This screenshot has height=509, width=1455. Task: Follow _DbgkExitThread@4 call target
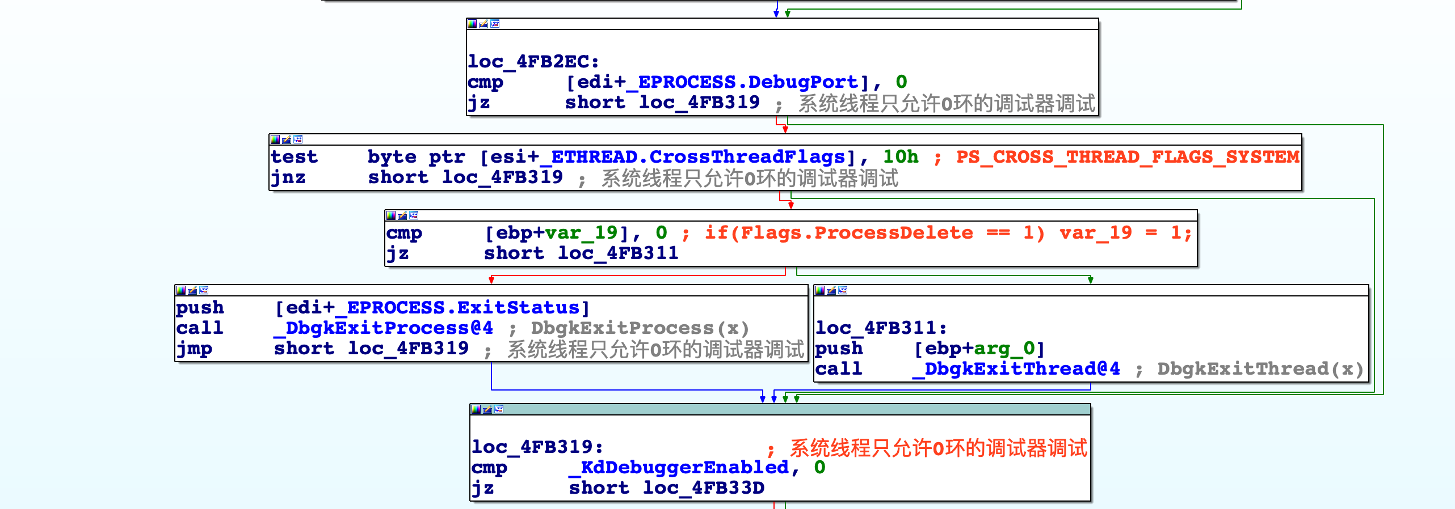coord(1016,369)
